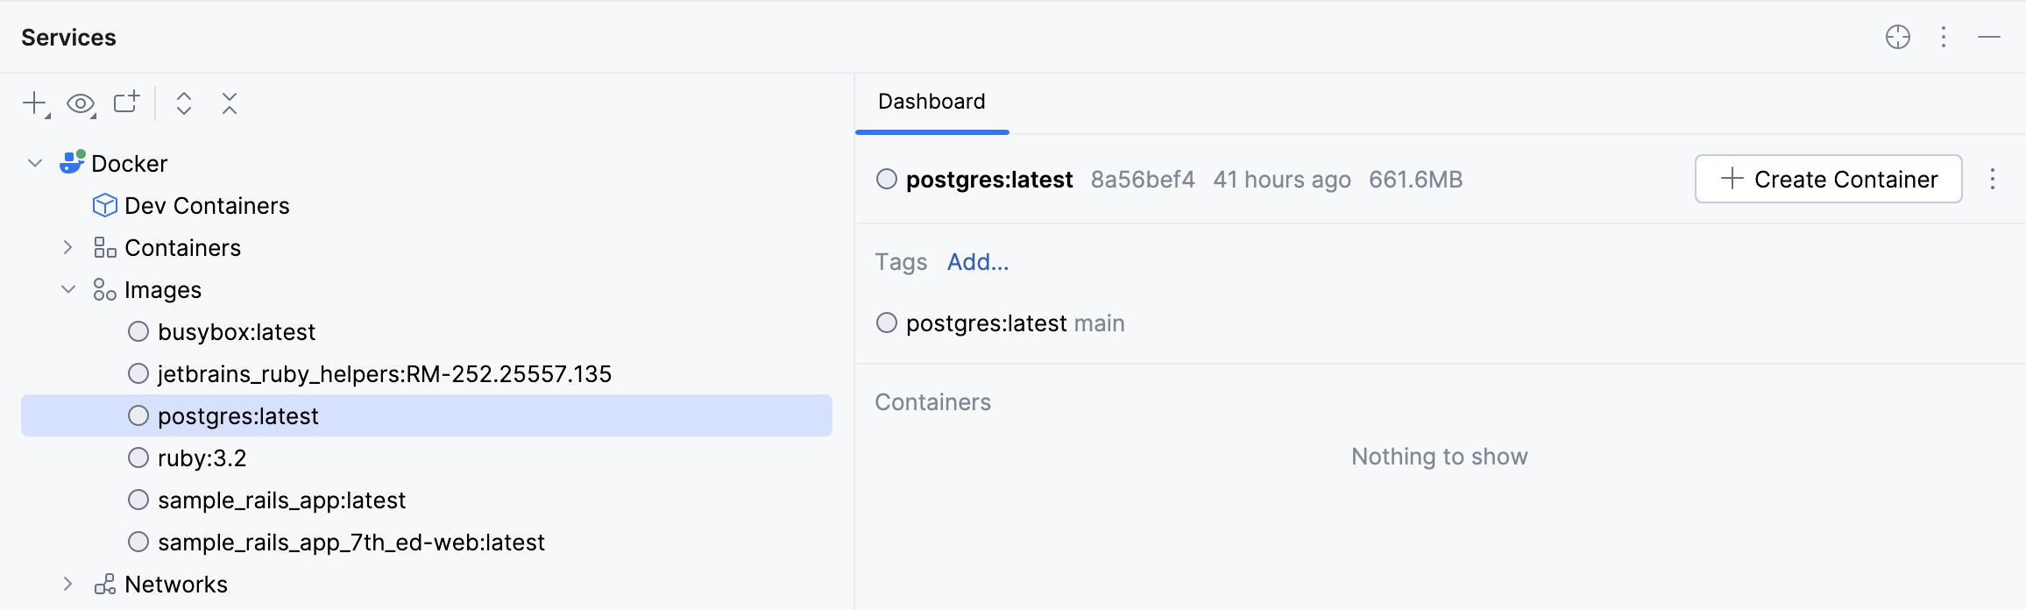This screenshot has height=610, width=2026.
Task: Click the Add Service plus icon
Action: click(x=32, y=103)
